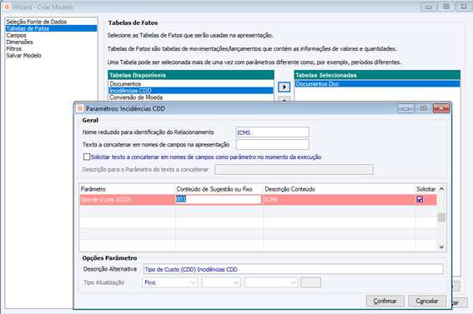Viewport: 473px width, 314px height.
Task: Click the Wizard window app icon
Action: [7, 7]
